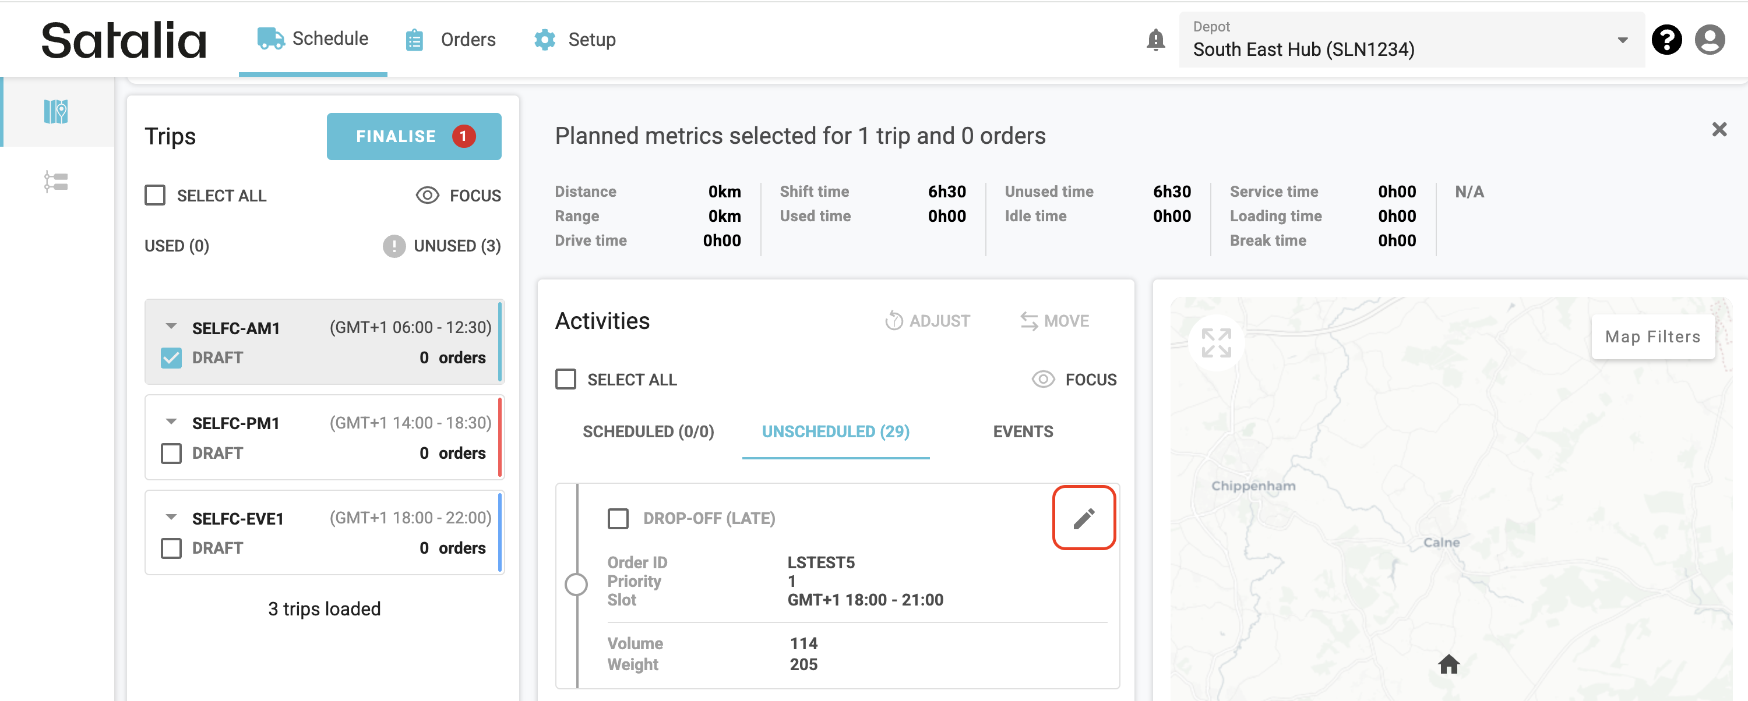This screenshot has width=1748, height=701.
Task: Expand the SELFC-PM1 trip details arrow
Action: [171, 422]
